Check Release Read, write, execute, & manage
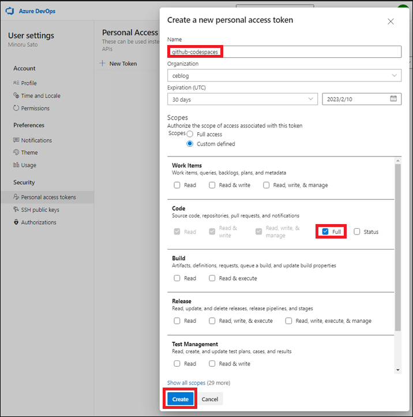The height and width of the screenshot is (417, 413). [289, 321]
